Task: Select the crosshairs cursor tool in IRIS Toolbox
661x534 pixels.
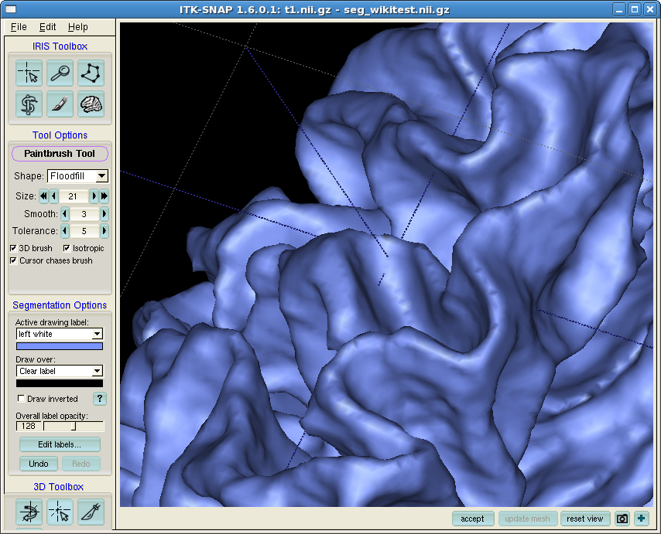Action: click(x=29, y=73)
